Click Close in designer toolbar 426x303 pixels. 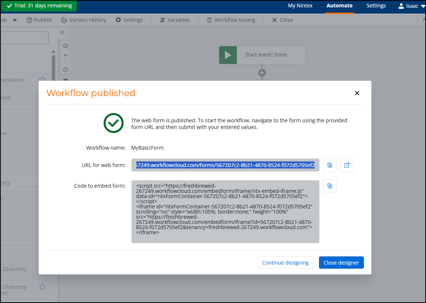click(282, 20)
